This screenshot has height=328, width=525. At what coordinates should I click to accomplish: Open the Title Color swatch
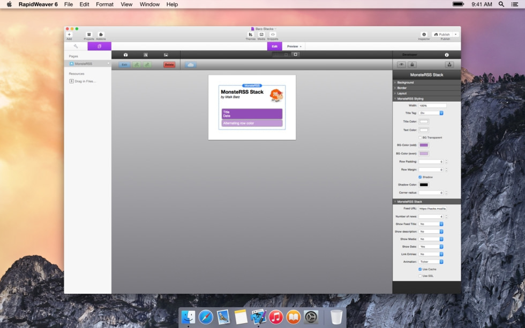pos(424,121)
